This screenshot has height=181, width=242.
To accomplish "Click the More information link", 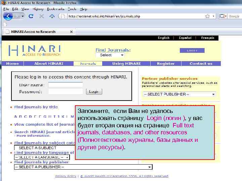I will [x=33, y=136].
